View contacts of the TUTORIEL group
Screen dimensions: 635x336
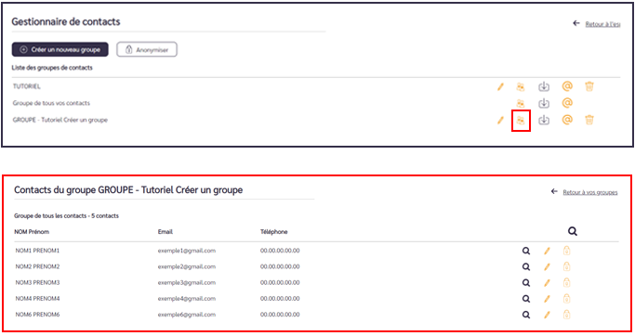pos(521,86)
